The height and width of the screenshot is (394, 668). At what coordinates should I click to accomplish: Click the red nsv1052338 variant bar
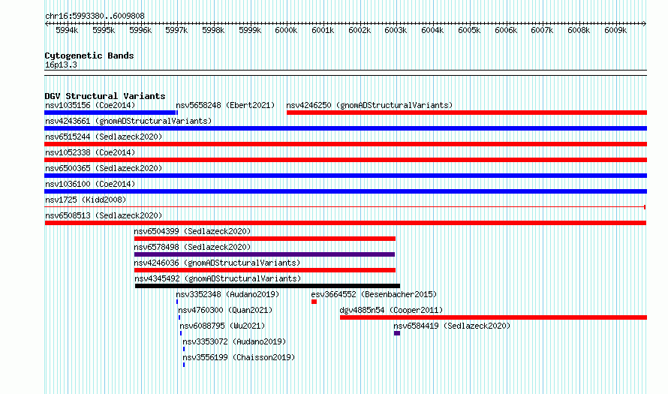345,160
